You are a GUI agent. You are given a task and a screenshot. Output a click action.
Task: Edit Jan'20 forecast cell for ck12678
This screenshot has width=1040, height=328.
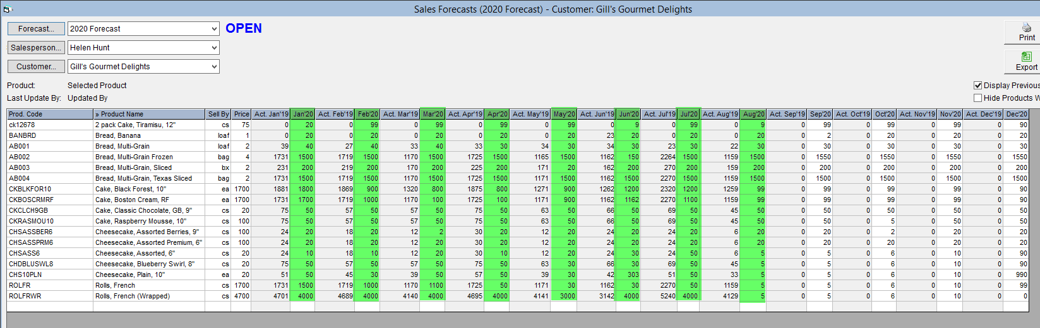pos(302,125)
